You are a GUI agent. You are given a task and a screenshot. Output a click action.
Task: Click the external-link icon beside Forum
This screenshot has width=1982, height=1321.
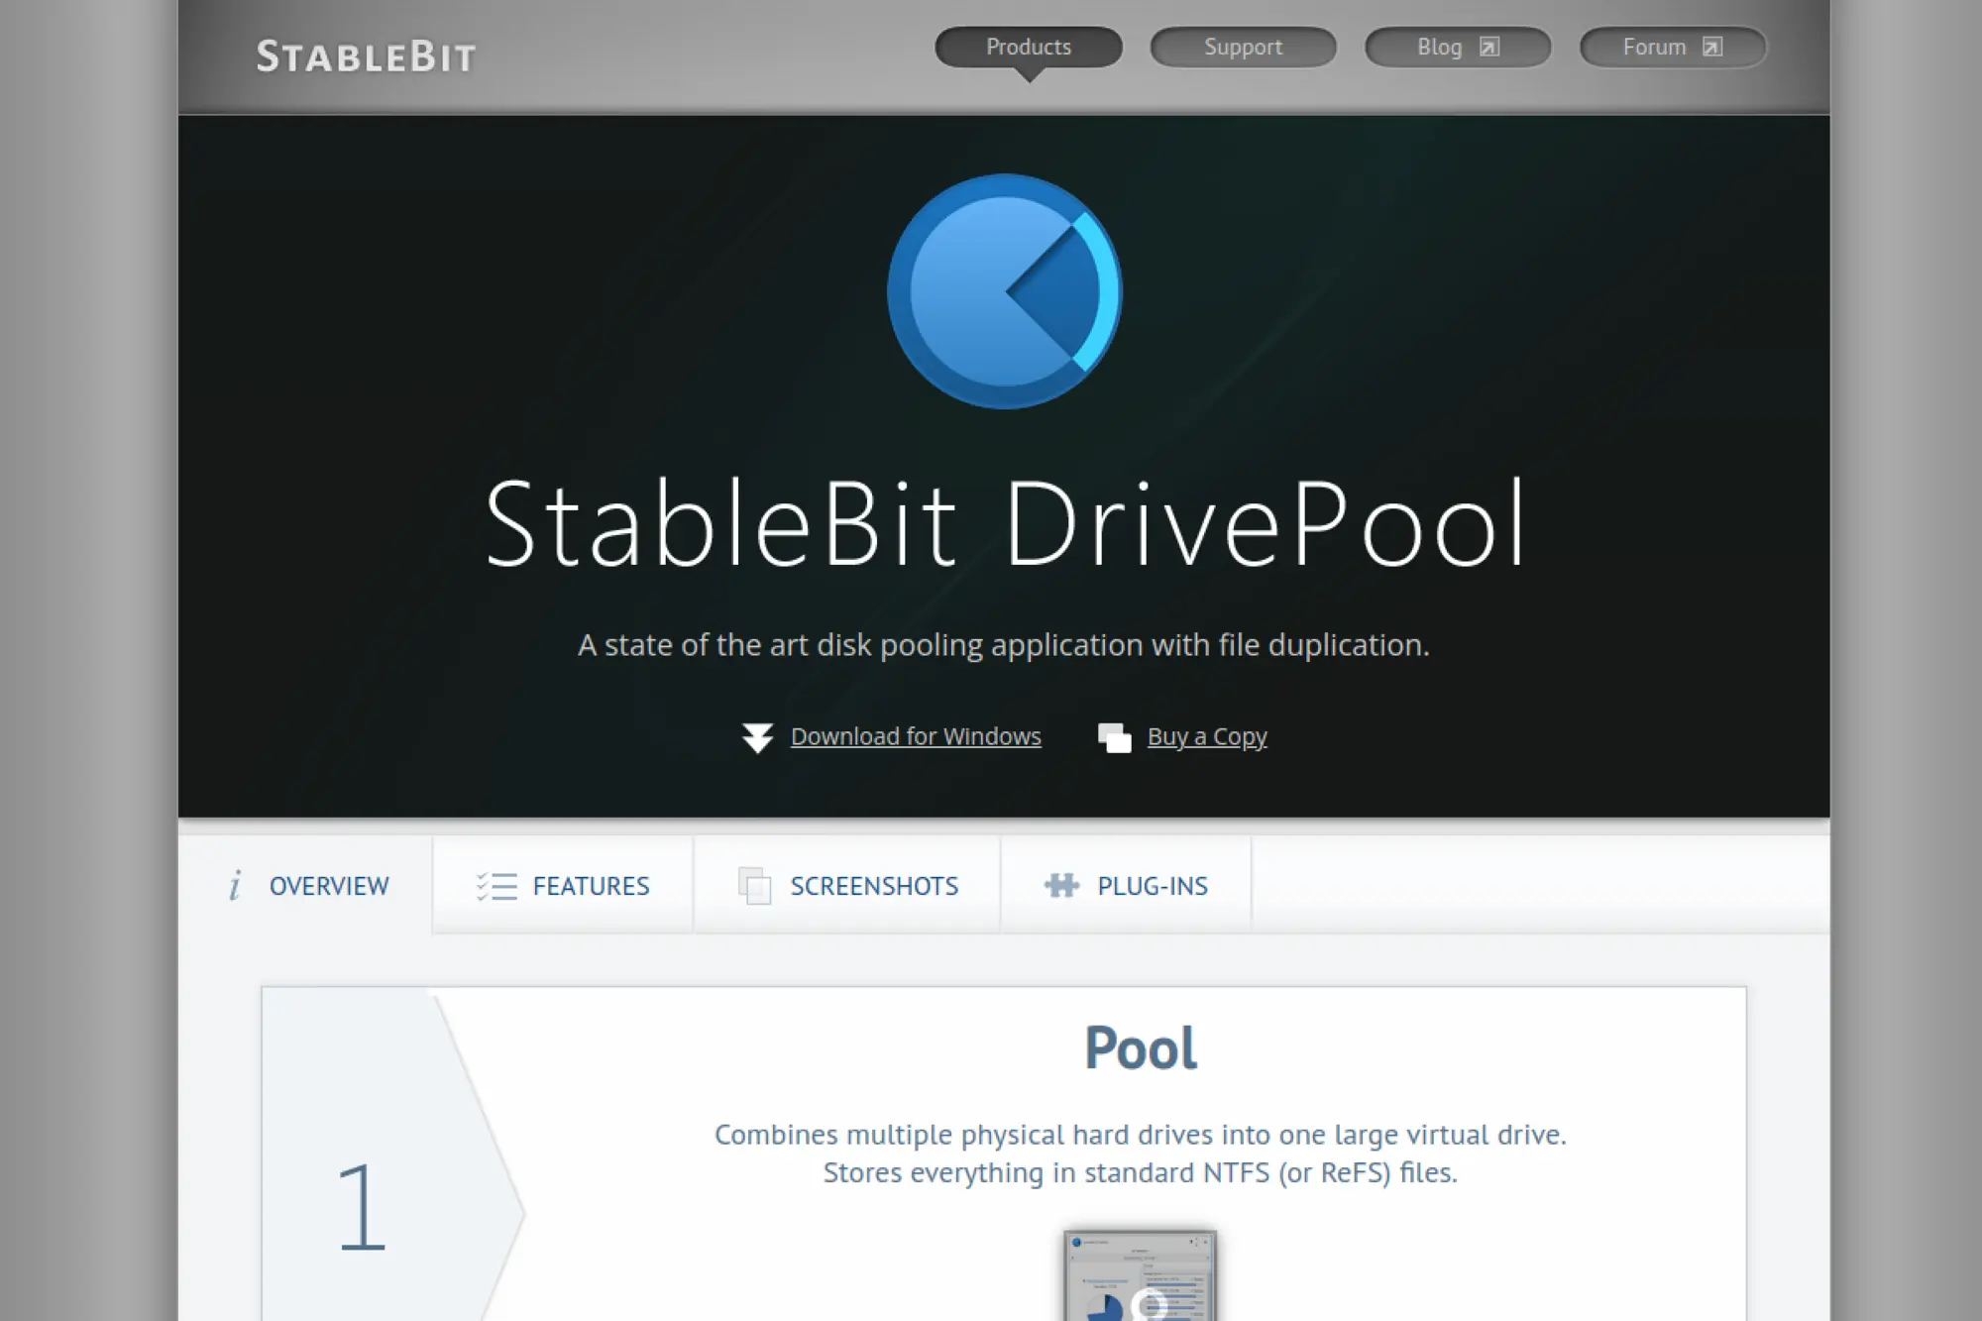point(1712,46)
